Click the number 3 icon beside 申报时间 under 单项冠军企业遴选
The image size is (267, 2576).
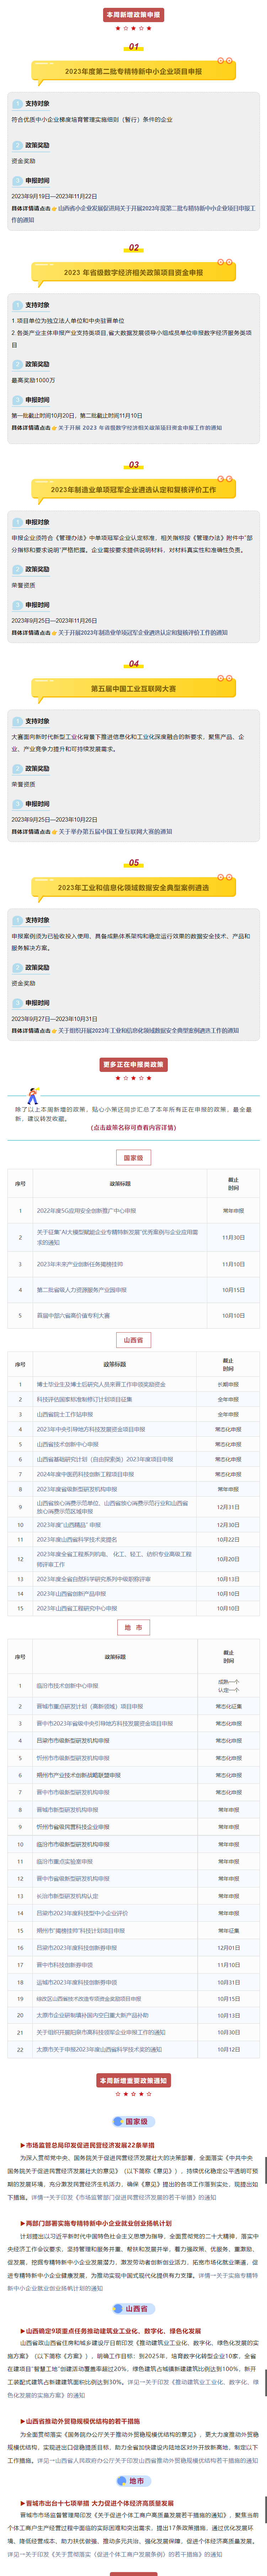17,605
